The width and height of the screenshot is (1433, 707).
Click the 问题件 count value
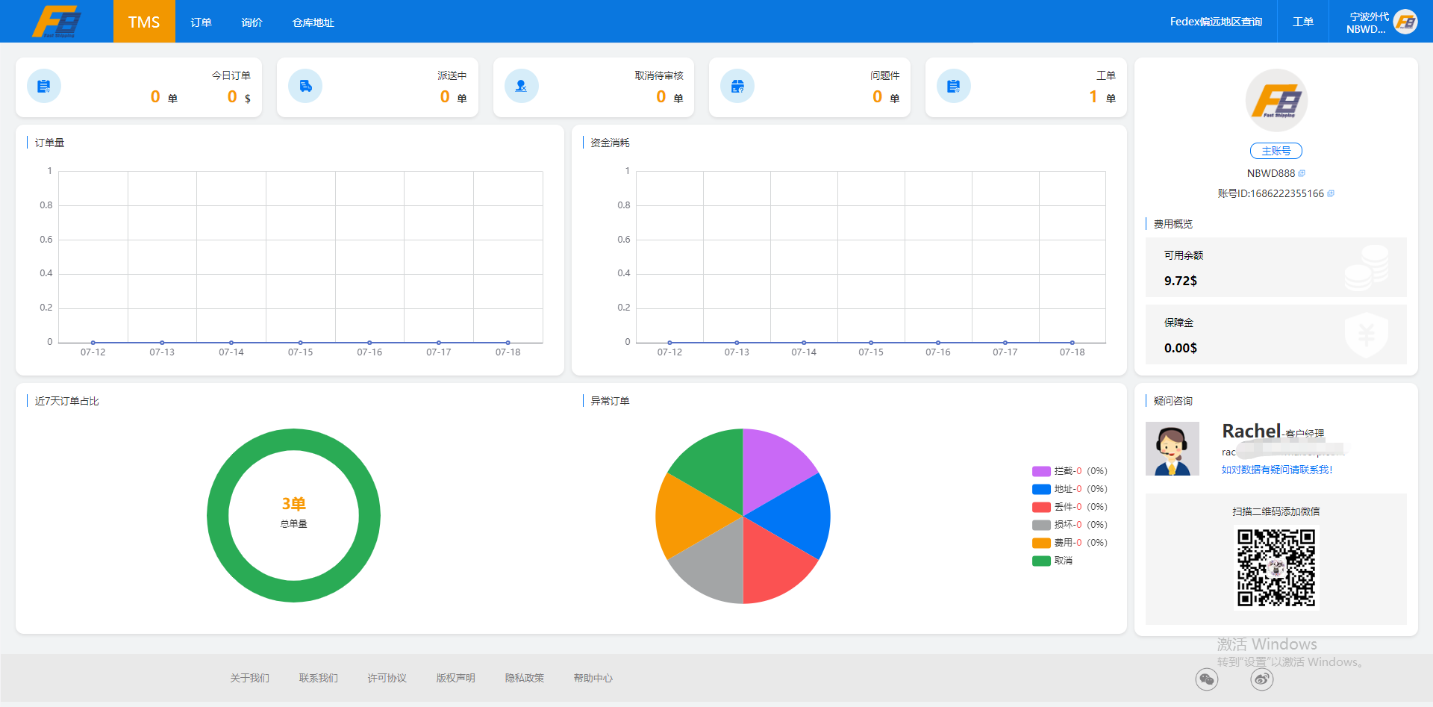coord(878,96)
